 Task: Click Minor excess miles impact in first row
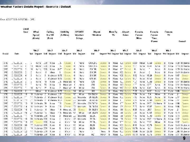[x=142, y=63]
